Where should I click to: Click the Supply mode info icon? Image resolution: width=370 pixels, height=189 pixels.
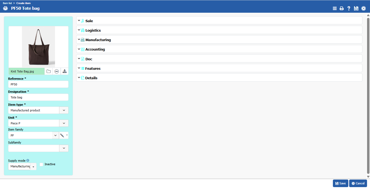(x=28, y=160)
